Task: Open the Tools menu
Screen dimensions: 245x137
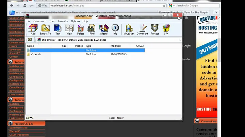Action: pyautogui.click(x=52, y=21)
